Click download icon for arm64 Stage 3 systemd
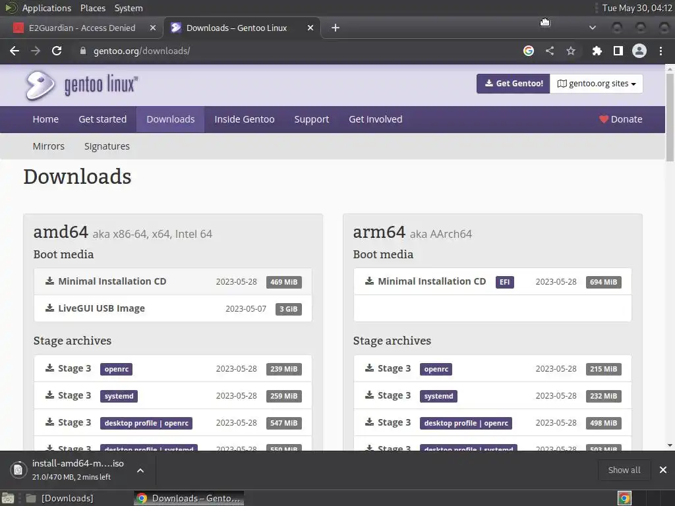The height and width of the screenshot is (506, 675). click(369, 395)
